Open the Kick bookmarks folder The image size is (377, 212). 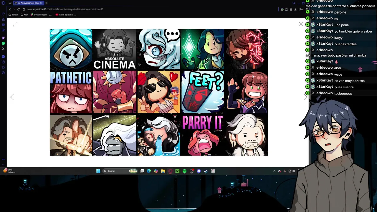click(x=24, y=14)
